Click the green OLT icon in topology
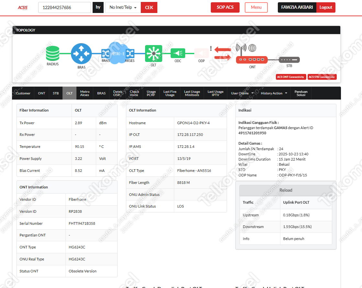Screen dimensions: 362x288 [153, 54]
